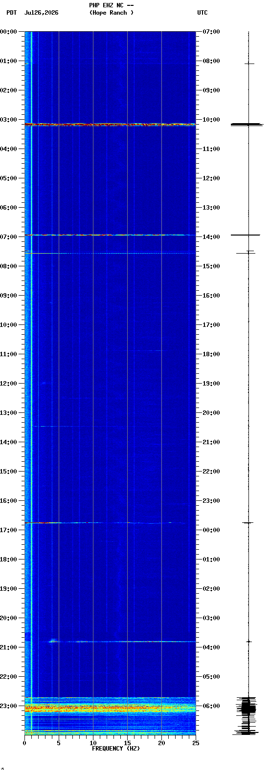Click the PDT timezone label
The image size is (270, 774).
point(11,13)
